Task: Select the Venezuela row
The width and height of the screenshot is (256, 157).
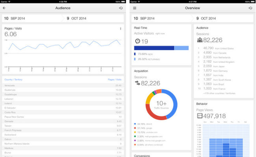Action: [63, 86]
